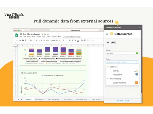Screen dimensions: 153x114
Task: Open the fill color bucket tool
Action: 82,40
